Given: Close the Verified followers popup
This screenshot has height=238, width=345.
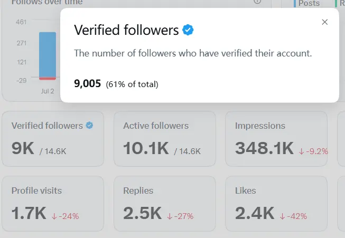Looking at the screenshot, I should pyautogui.click(x=324, y=22).
